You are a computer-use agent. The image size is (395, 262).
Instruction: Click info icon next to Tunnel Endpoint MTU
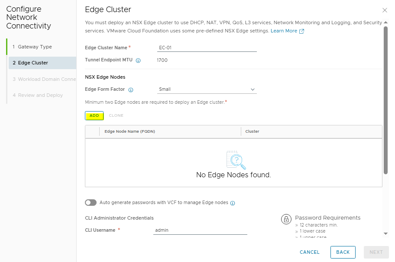pyautogui.click(x=138, y=61)
